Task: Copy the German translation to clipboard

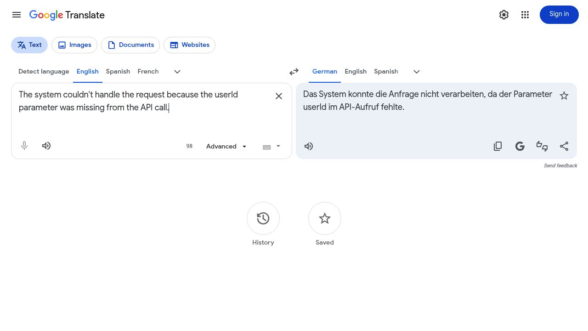Action: (x=498, y=146)
